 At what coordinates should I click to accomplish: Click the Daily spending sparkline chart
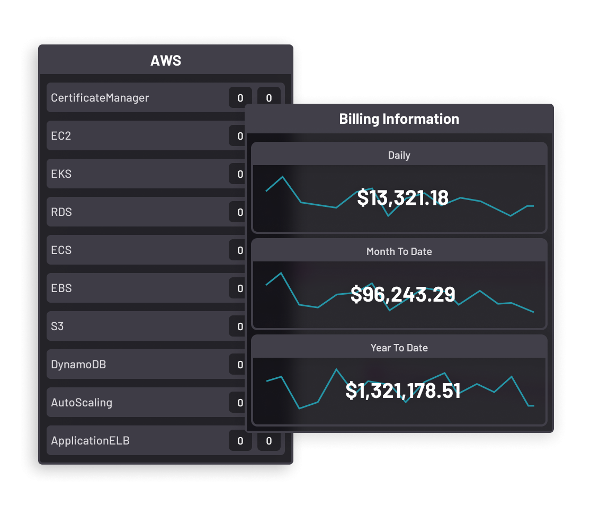click(399, 198)
